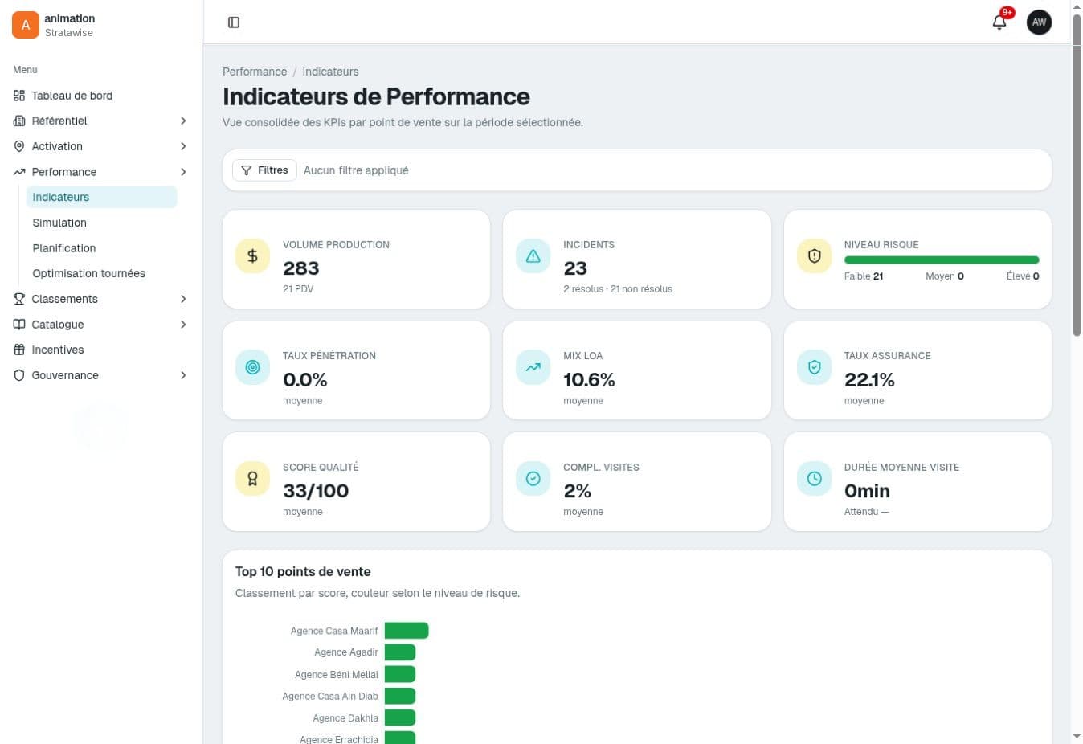
Task: Click the shield check icon on Taux Assurance
Action: pyautogui.click(x=814, y=367)
